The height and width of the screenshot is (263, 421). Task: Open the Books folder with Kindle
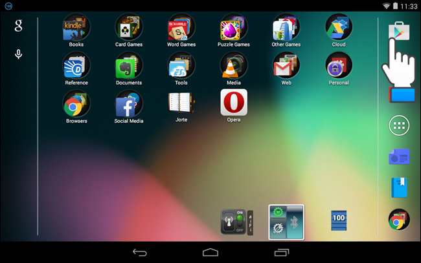click(x=76, y=27)
